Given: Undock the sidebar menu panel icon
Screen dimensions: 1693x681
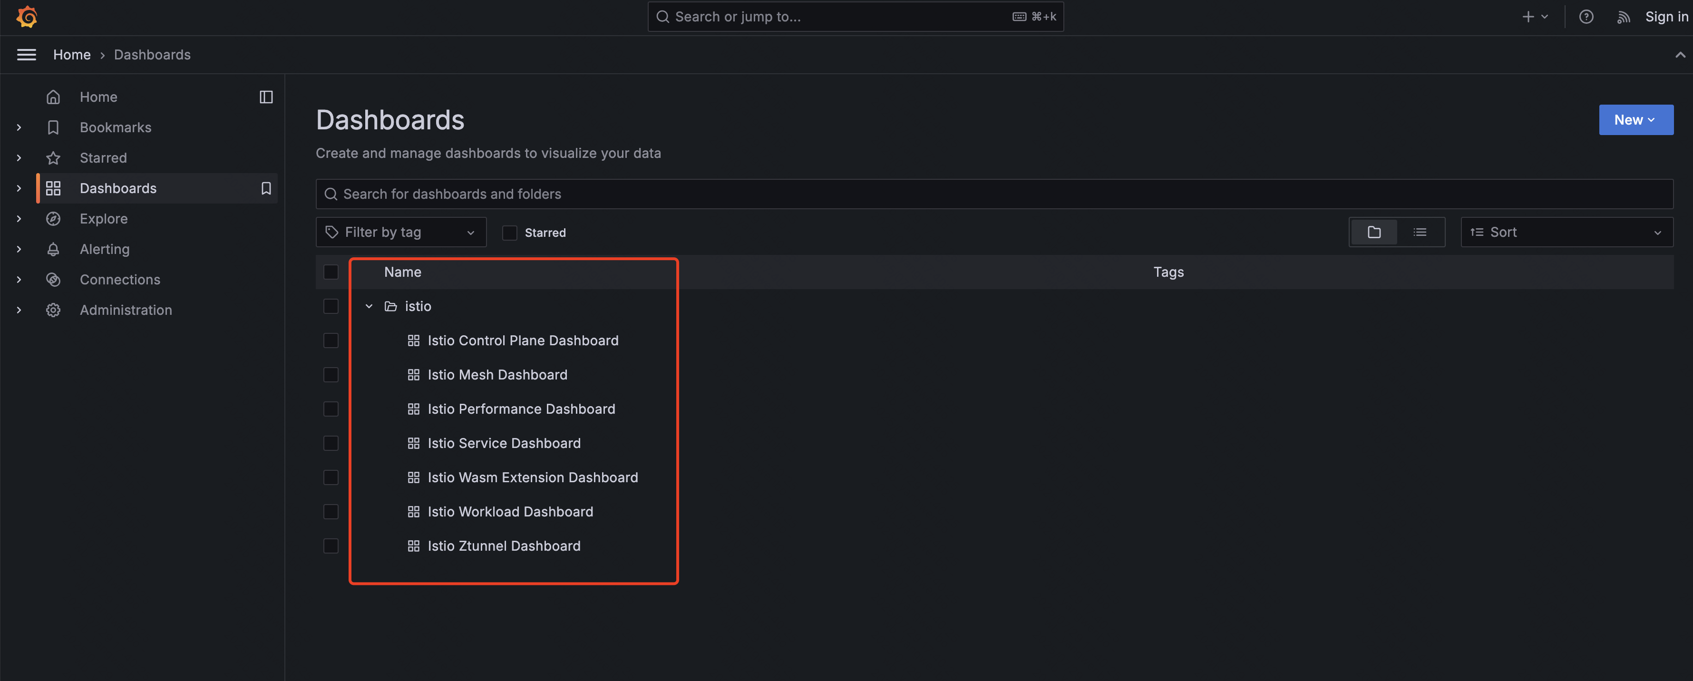Looking at the screenshot, I should (266, 97).
